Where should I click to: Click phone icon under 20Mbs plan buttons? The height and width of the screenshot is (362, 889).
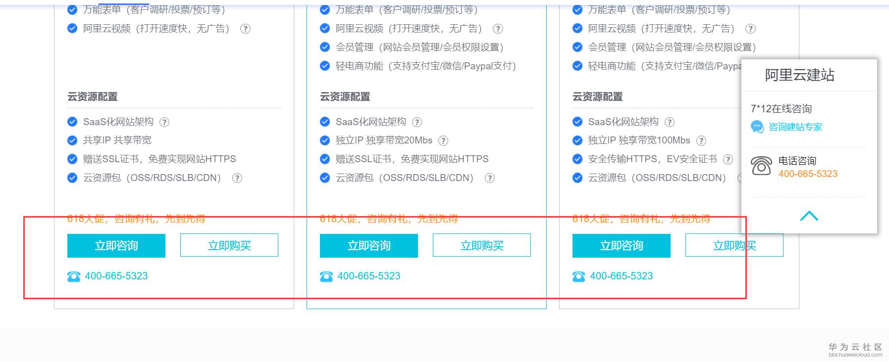tap(326, 276)
